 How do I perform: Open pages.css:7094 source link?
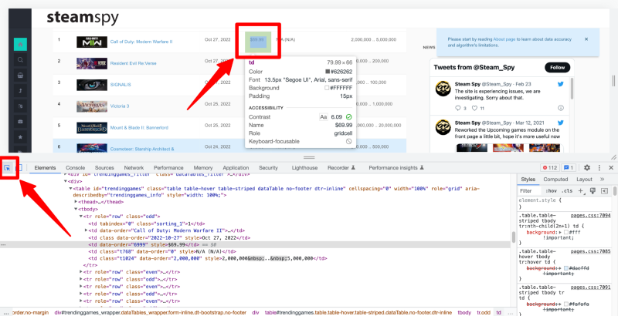tap(590, 216)
